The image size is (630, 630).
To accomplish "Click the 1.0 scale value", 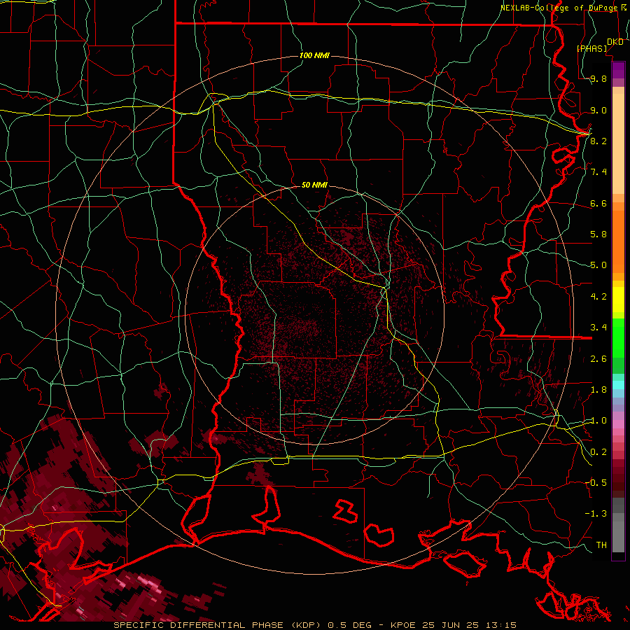I will [x=598, y=421].
